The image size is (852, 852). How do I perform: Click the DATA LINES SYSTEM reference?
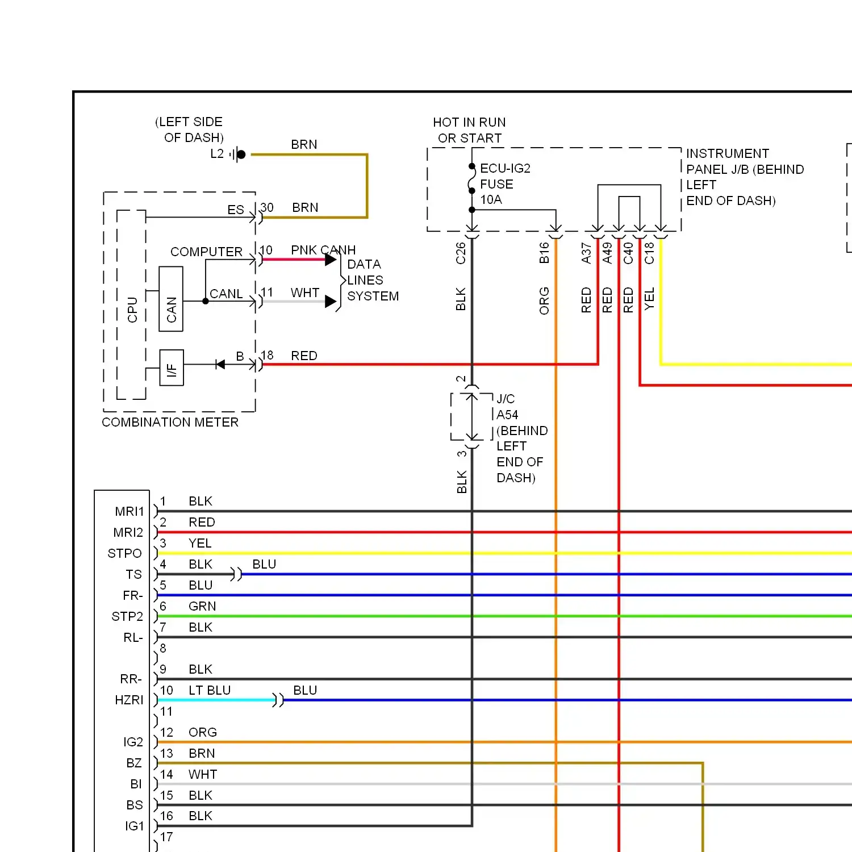(373, 280)
